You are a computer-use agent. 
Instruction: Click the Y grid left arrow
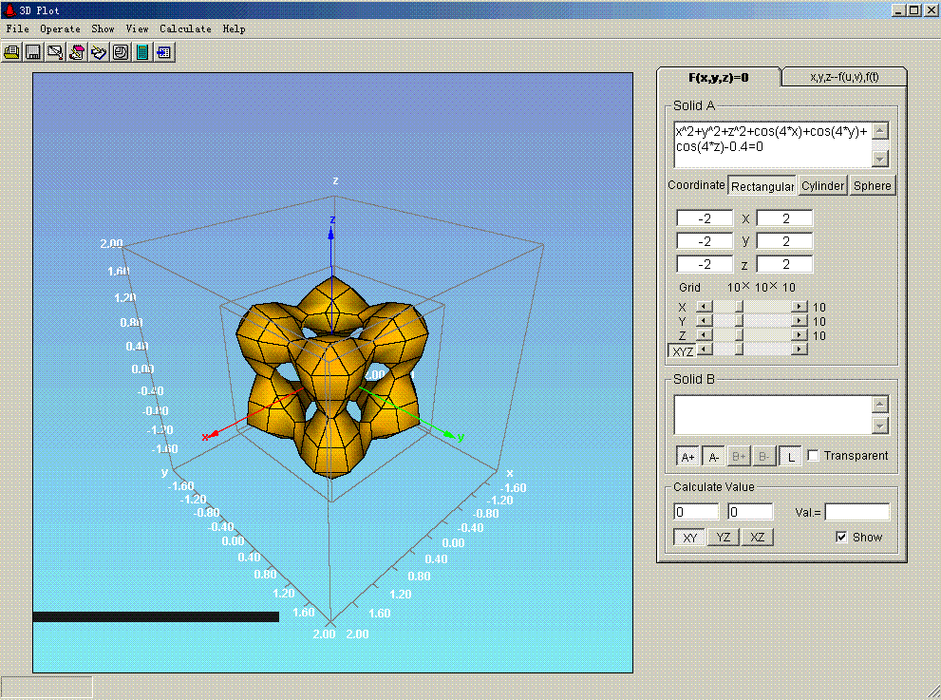[704, 321]
